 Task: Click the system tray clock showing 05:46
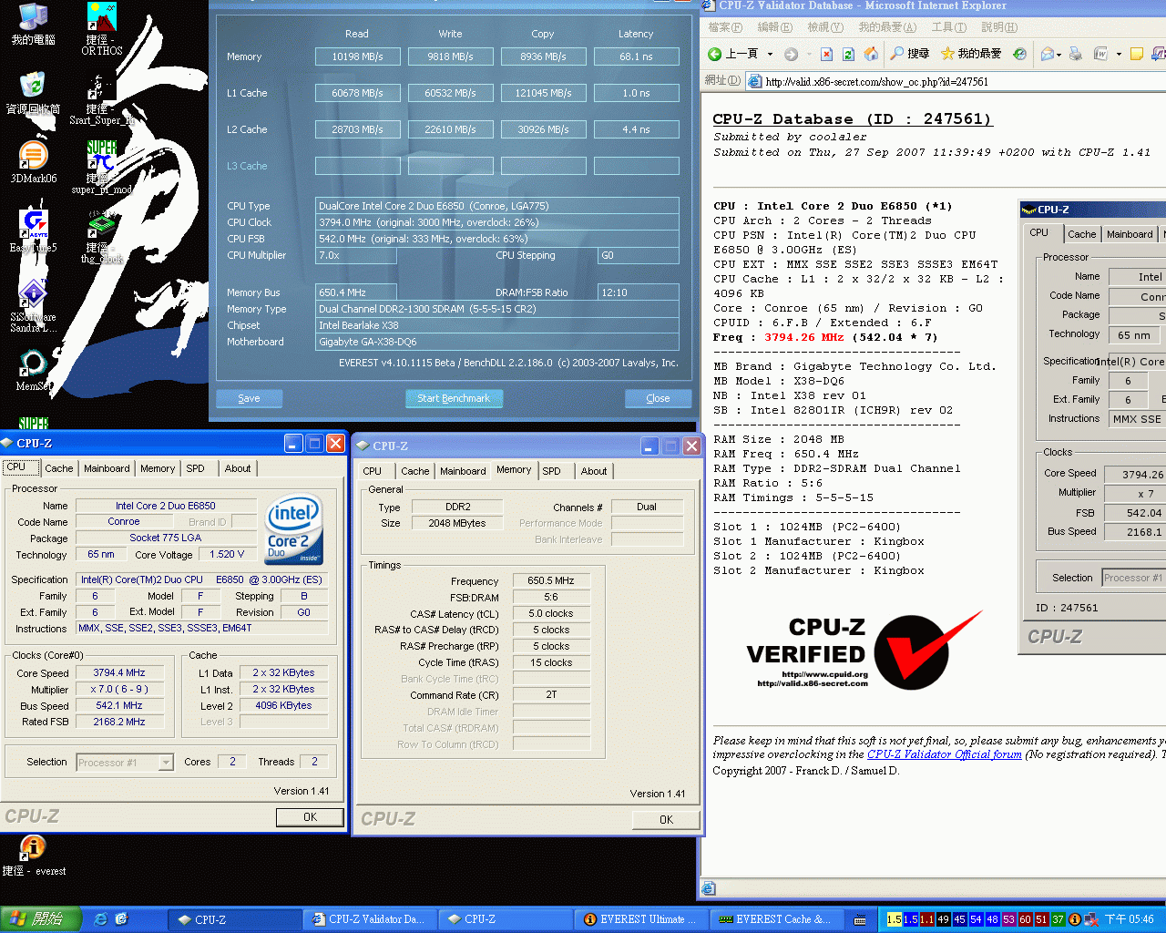tap(1129, 919)
